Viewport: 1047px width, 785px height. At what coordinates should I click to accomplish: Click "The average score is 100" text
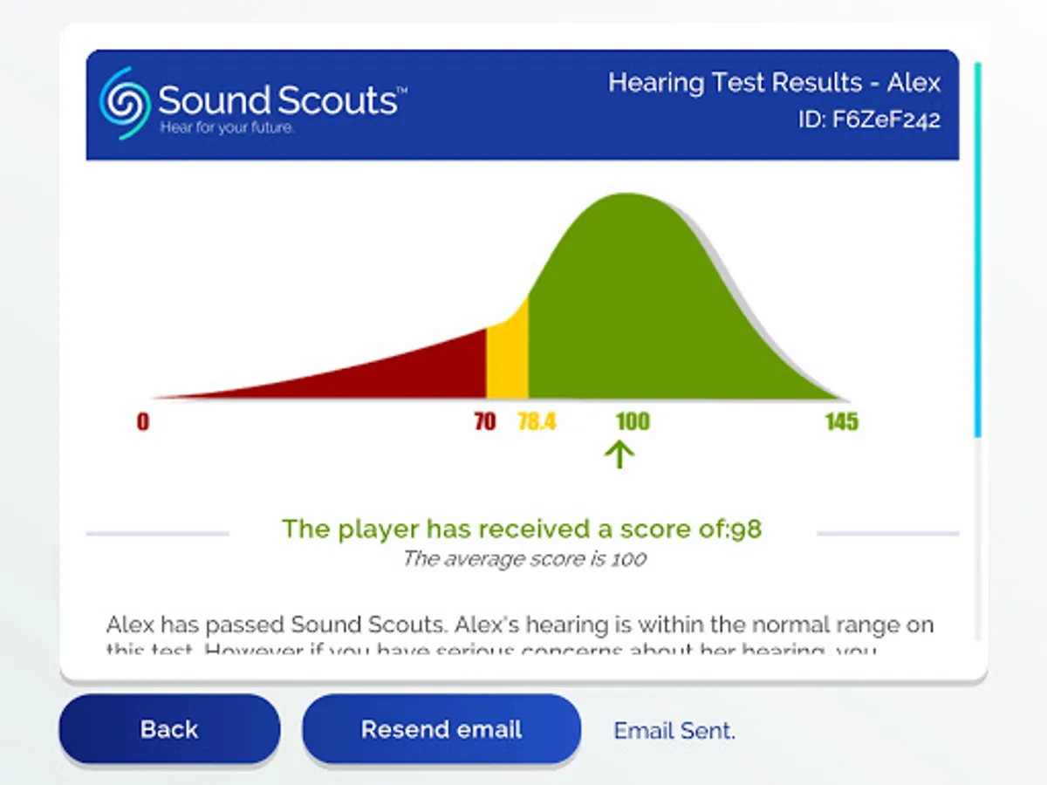click(x=523, y=558)
